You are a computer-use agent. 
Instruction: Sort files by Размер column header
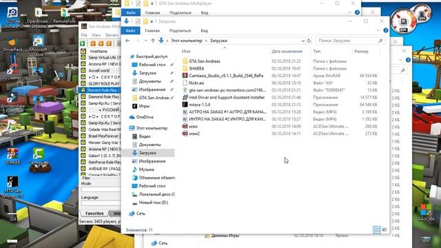coord(361,51)
